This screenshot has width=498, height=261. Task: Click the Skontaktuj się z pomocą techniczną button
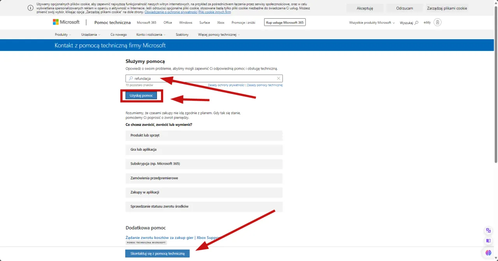157,253
